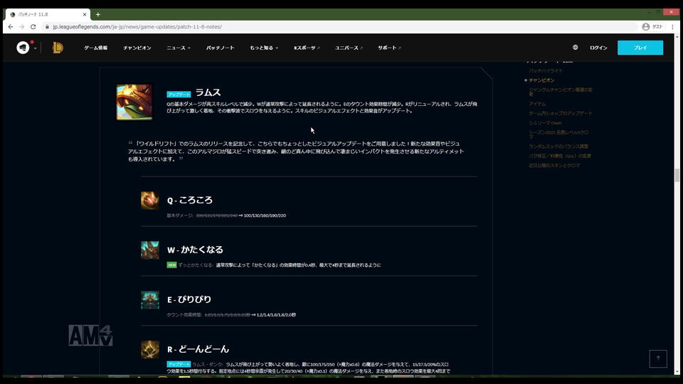This screenshot has width=683, height=384.
Task: Click the ラムス champion heading
Action: [208, 92]
